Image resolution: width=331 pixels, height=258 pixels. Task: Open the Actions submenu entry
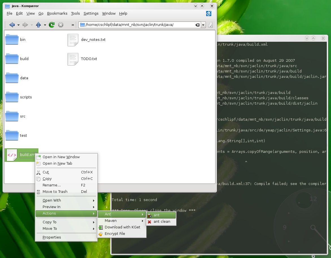[66, 213]
